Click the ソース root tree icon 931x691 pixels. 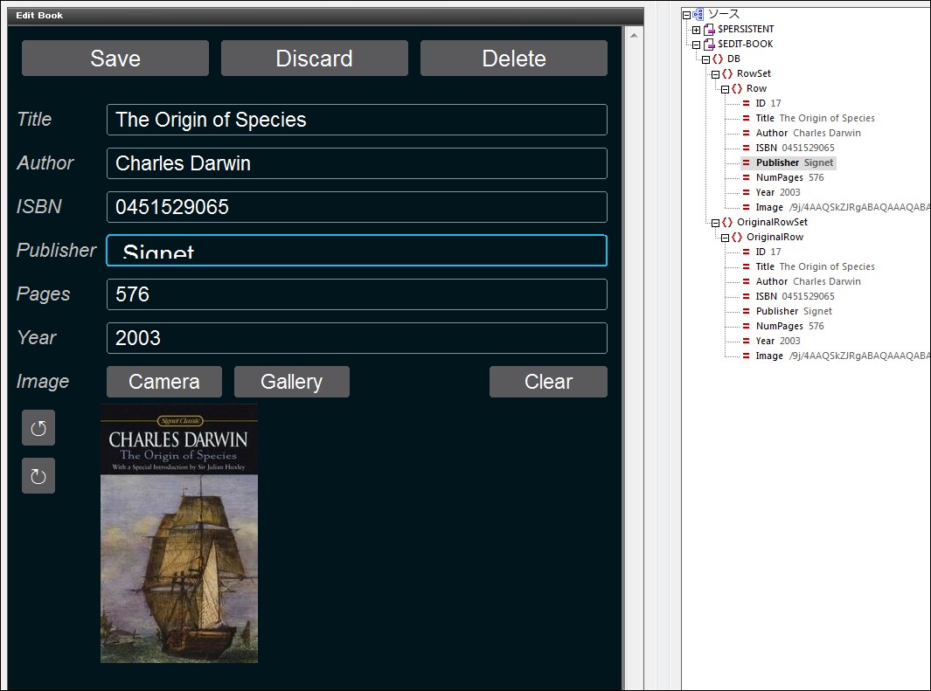pos(698,14)
